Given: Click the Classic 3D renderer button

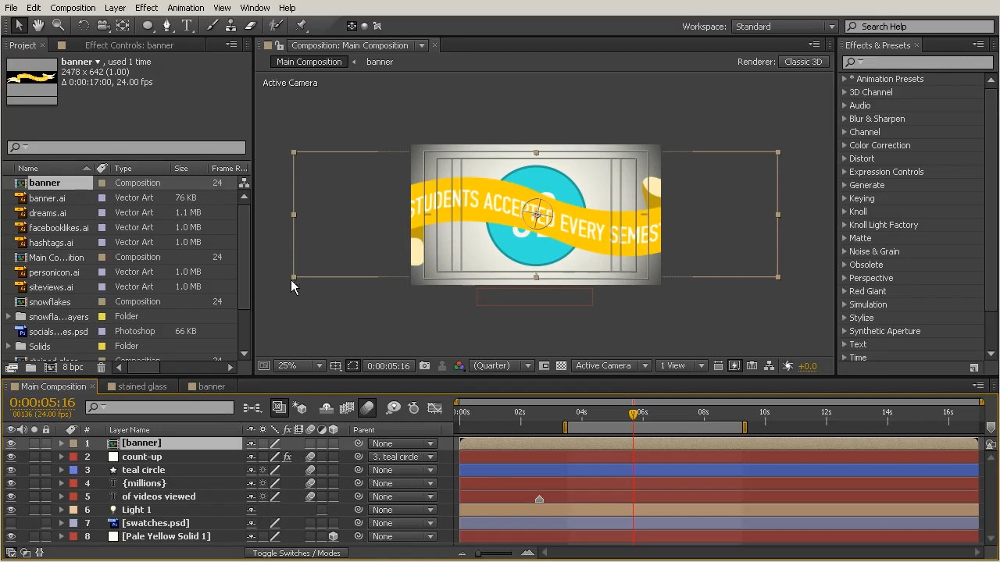Looking at the screenshot, I should click(803, 62).
